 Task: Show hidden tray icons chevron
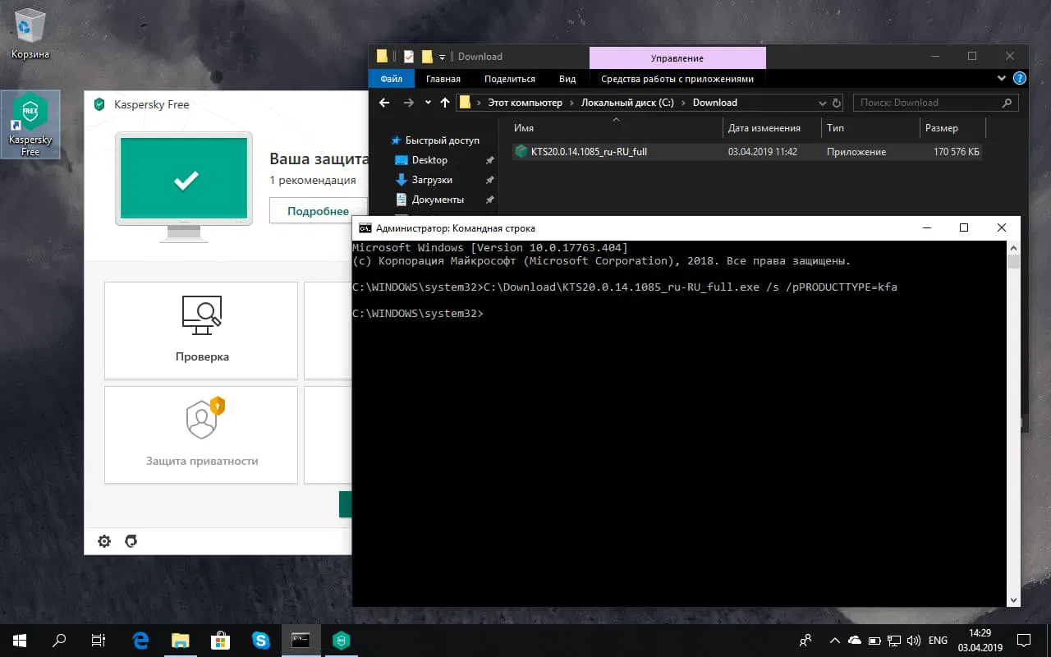(x=835, y=640)
